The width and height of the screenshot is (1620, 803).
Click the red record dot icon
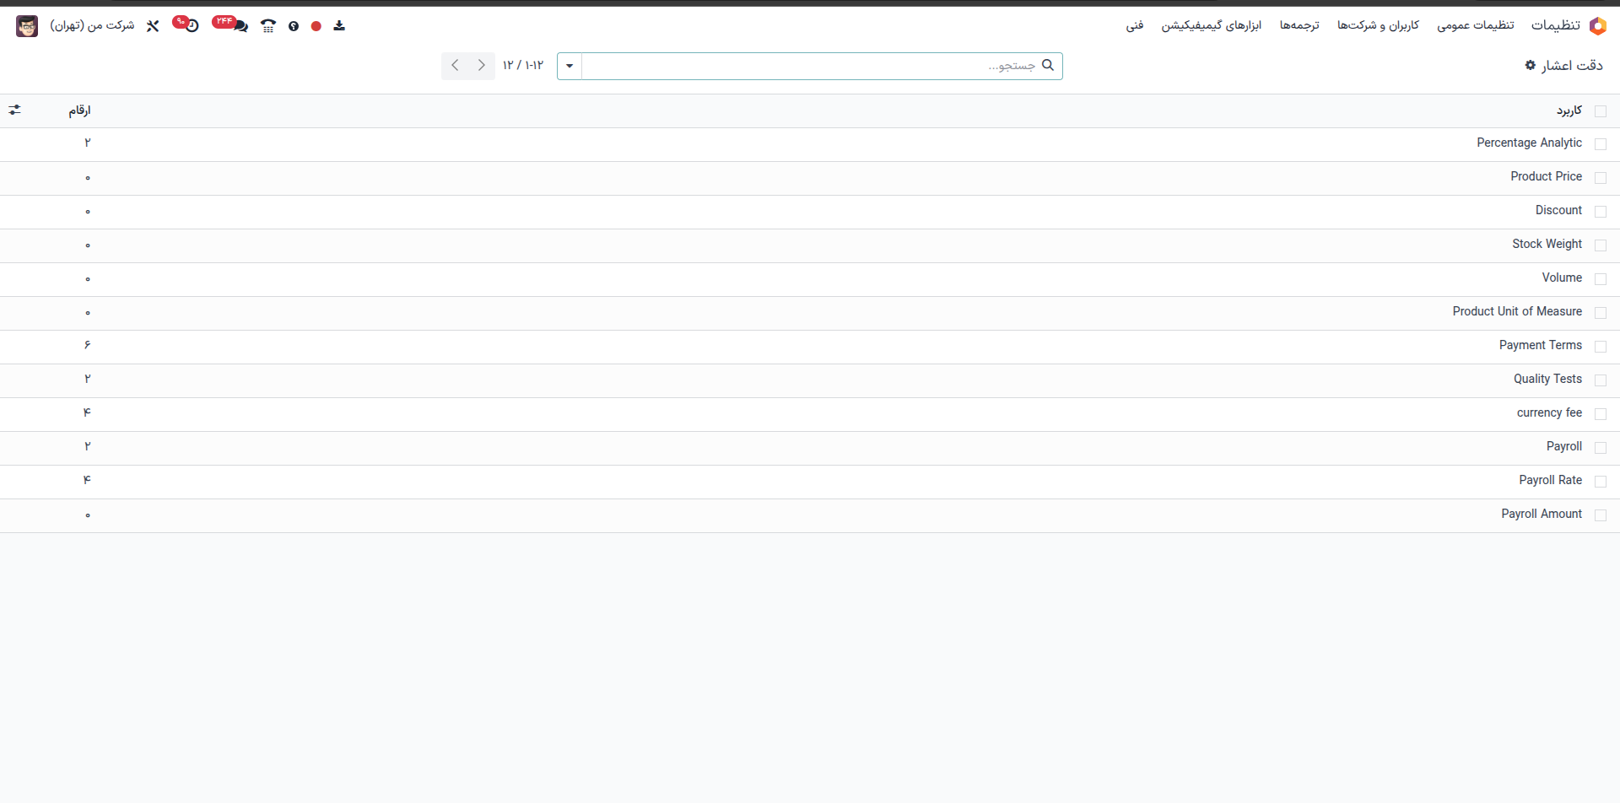click(x=316, y=26)
